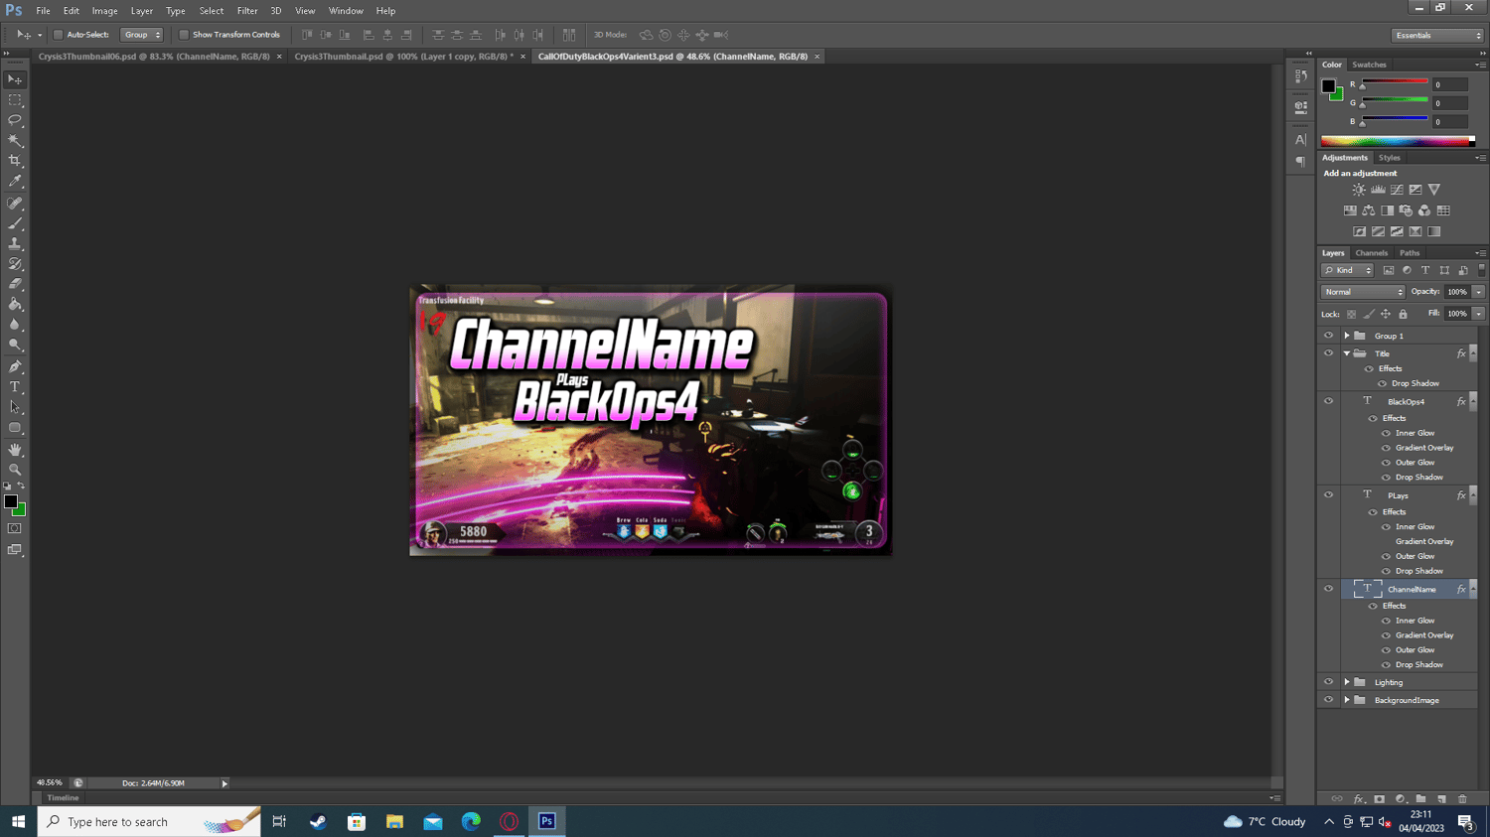Image resolution: width=1490 pixels, height=837 pixels.
Task: Open the Window menu
Action: [346, 11]
